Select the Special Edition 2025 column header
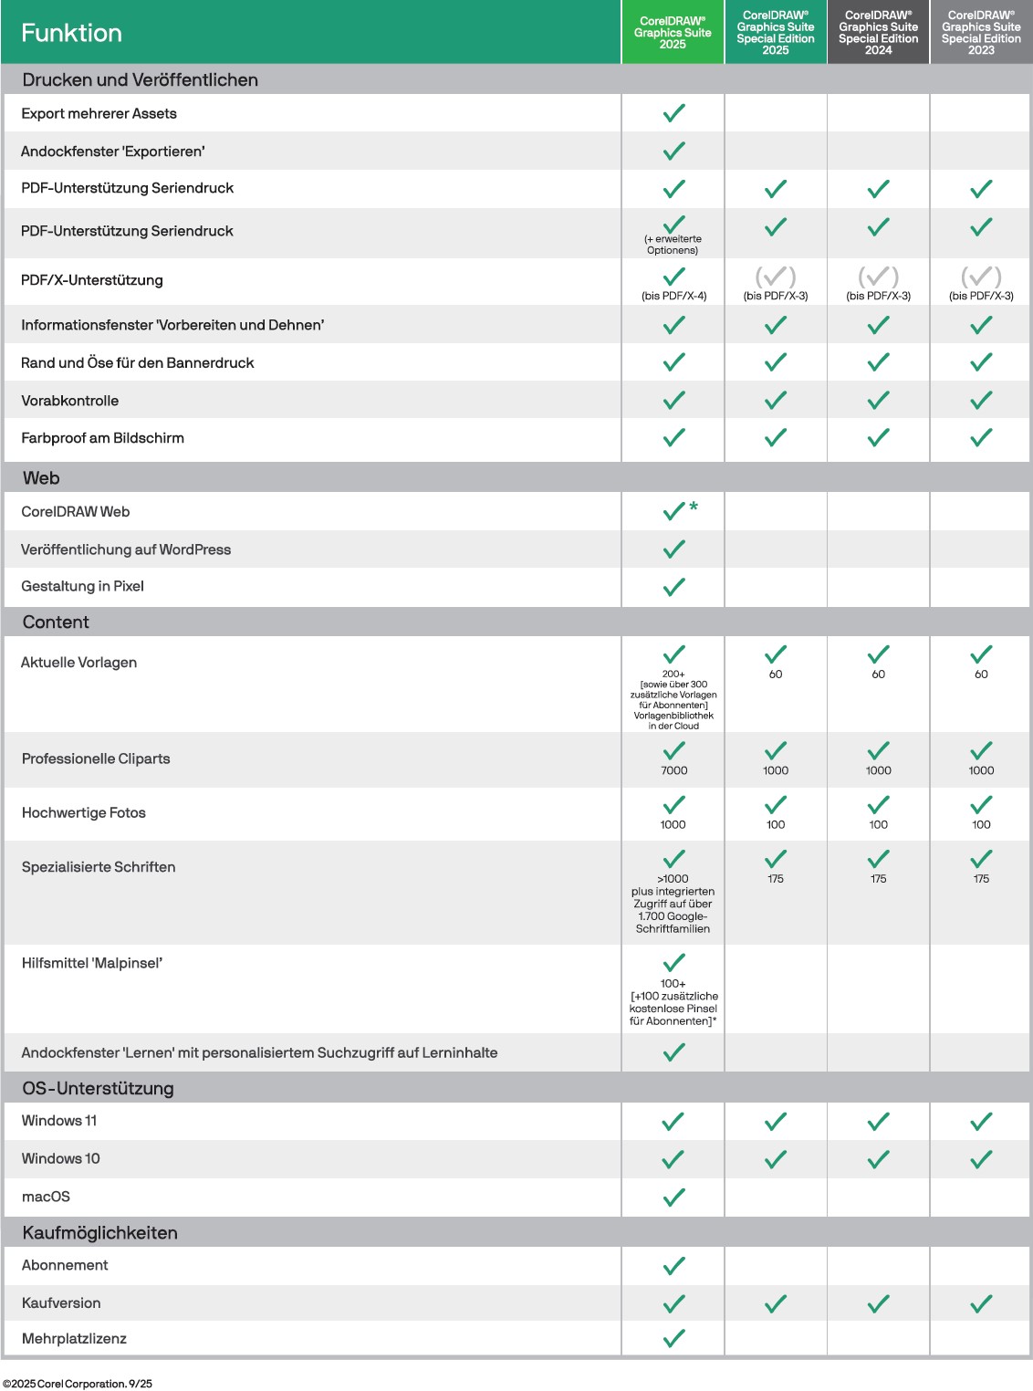Screen dimensions: 1033x1391 click(776, 33)
